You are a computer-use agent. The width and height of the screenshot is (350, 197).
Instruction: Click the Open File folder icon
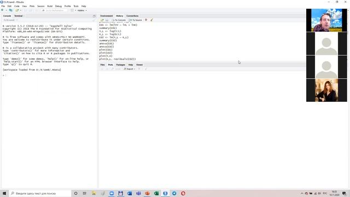click(x=17, y=10)
